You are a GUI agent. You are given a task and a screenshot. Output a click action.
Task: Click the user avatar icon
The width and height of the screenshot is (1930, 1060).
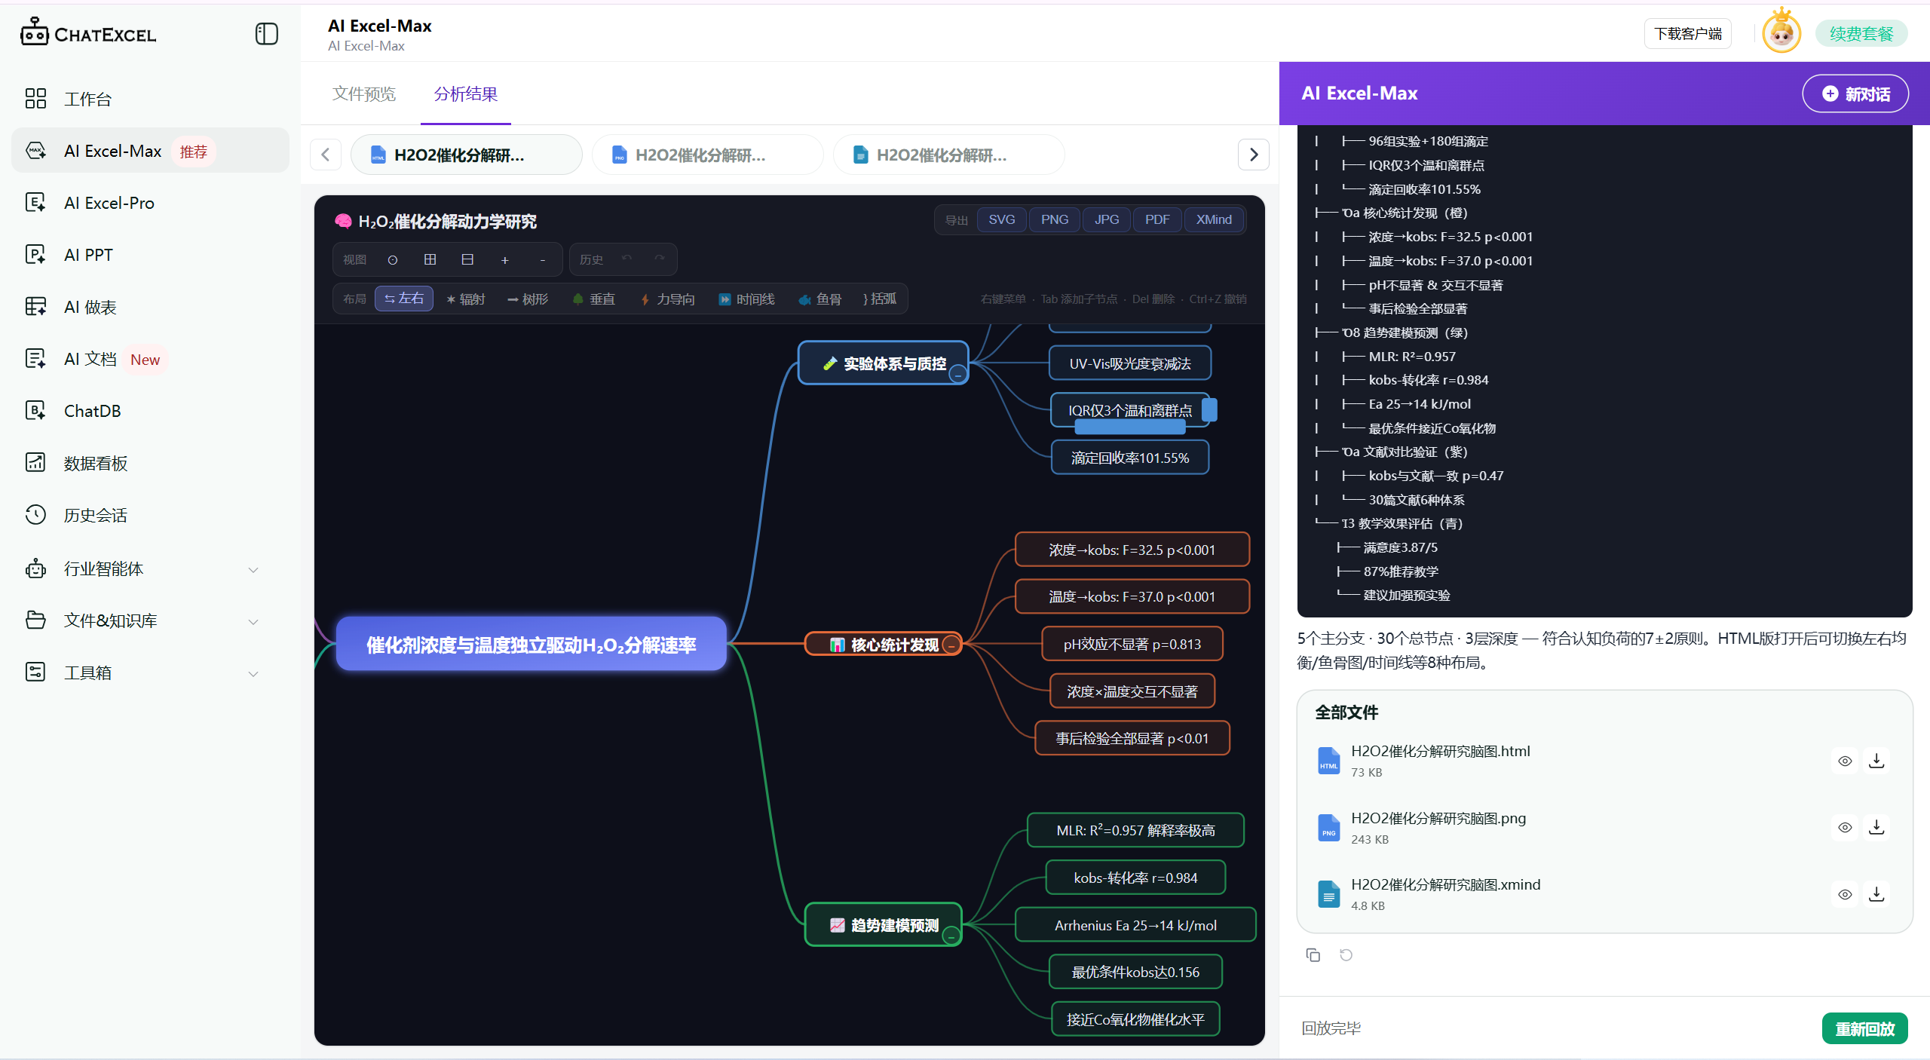[x=1781, y=33]
